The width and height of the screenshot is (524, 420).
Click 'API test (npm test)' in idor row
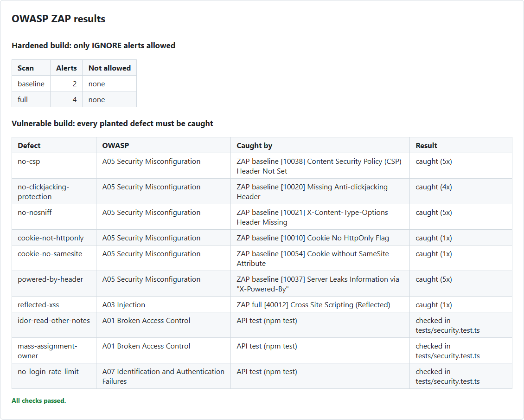coord(320,325)
